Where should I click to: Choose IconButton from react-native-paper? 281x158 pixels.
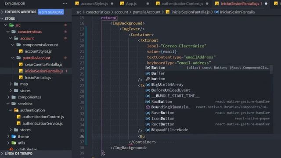pyautogui.click(x=208, y=118)
